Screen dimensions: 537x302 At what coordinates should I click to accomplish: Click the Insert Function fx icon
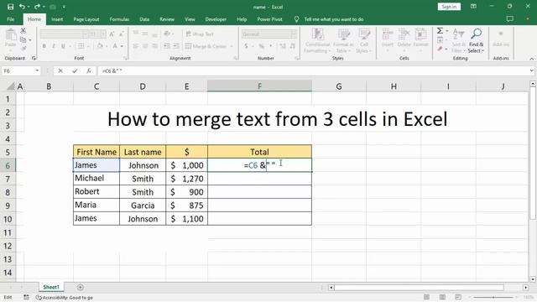pyautogui.click(x=89, y=70)
